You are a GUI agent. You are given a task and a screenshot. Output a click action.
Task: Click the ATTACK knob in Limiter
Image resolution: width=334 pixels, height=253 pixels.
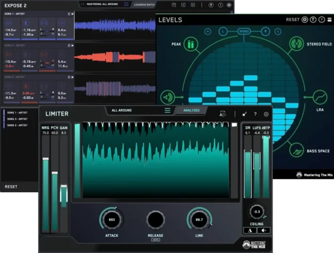(x=112, y=219)
